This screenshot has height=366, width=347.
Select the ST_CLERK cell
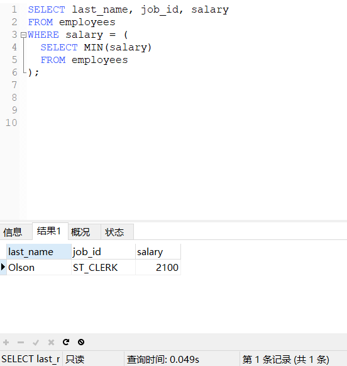103,267
